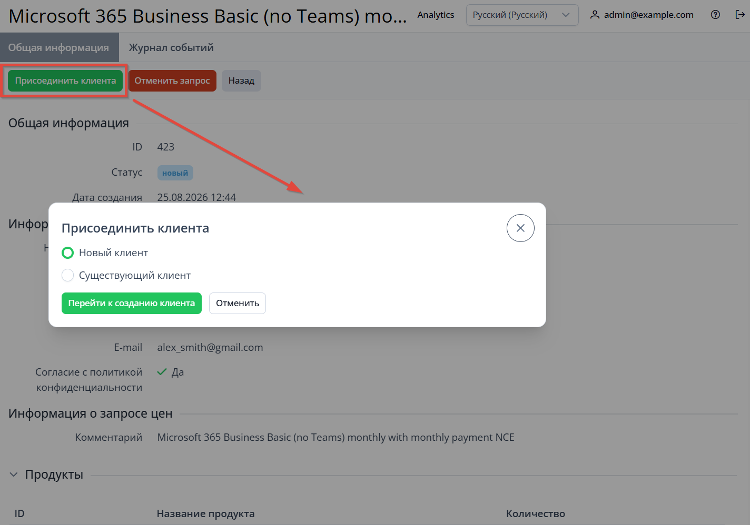Screen dimensions: 750x525
Task: Click the новый status badge
Action: tap(175, 173)
